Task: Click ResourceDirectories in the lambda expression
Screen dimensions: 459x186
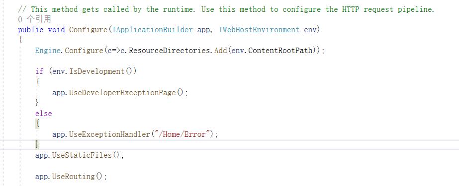Action: (x=170, y=51)
